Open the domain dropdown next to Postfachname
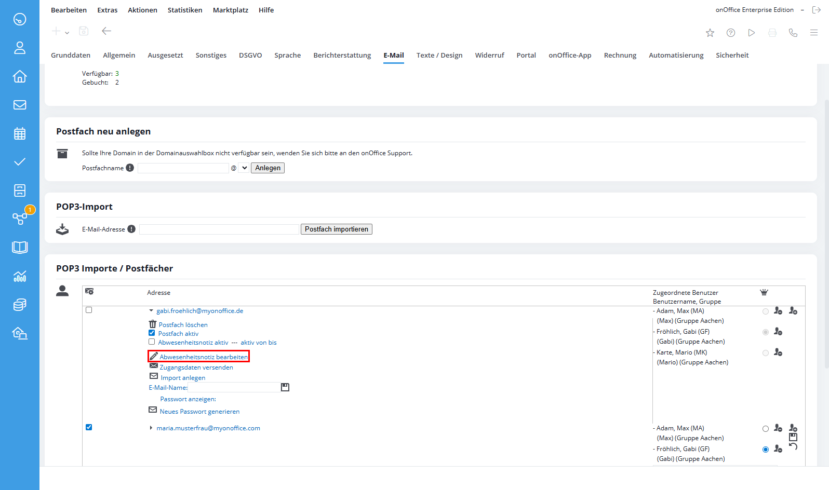This screenshot has height=490, width=829. 244,168
